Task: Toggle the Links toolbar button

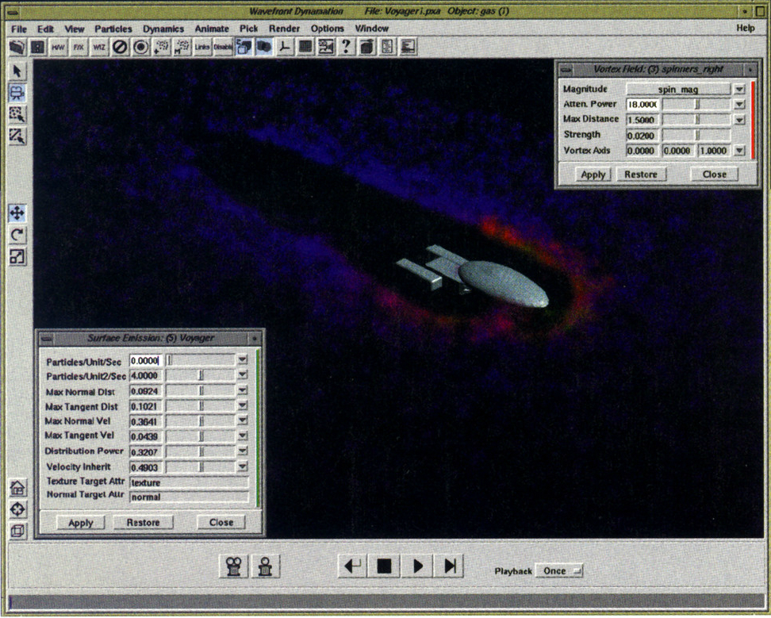Action: pos(202,47)
